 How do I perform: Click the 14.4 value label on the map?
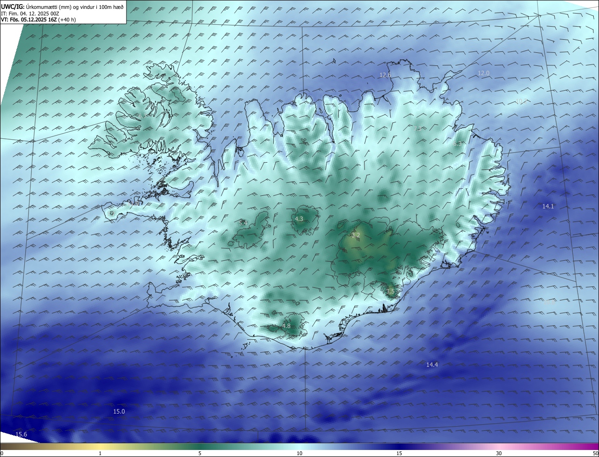pos(432,365)
